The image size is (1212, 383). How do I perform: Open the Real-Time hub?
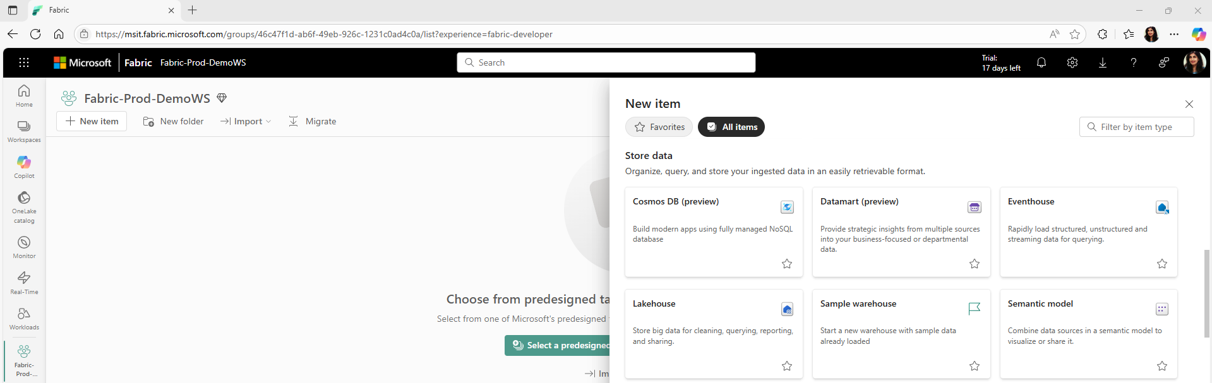click(x=24, y=283)
